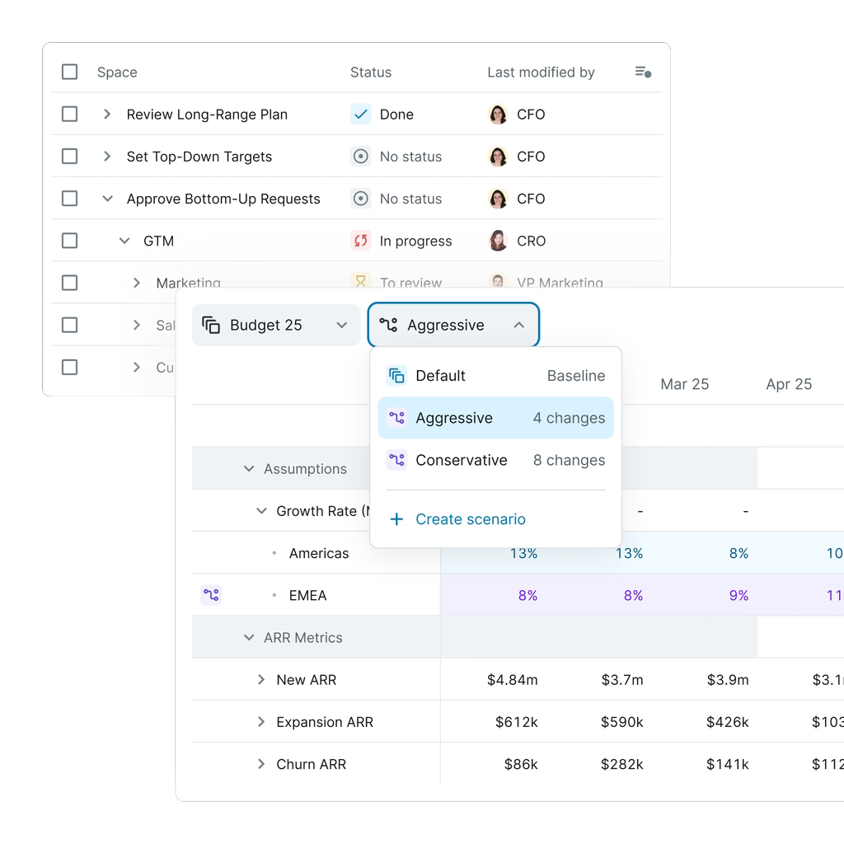Click the plus icon for Create scenario
The height and width of the screenshot is (844, 844).
click(396, 519)
